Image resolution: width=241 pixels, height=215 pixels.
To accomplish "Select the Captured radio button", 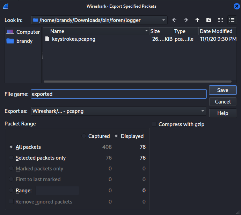I will tap(84, 136).
